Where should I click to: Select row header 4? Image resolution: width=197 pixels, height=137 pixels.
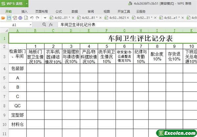point(4,68)
